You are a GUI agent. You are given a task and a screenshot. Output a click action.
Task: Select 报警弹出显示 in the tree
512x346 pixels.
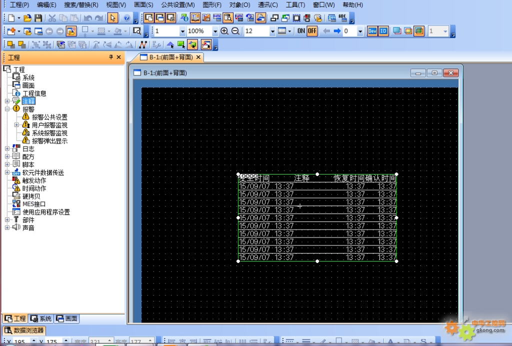point(49,141)
